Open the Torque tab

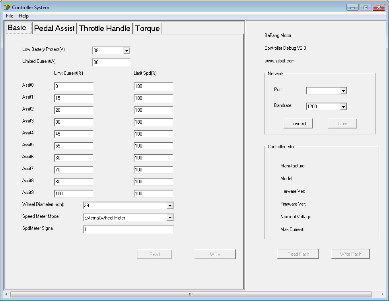[x=147, y=28]
